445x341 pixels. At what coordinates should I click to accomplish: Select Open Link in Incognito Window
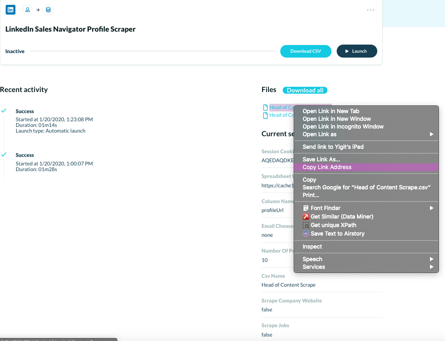coord(366,127)
